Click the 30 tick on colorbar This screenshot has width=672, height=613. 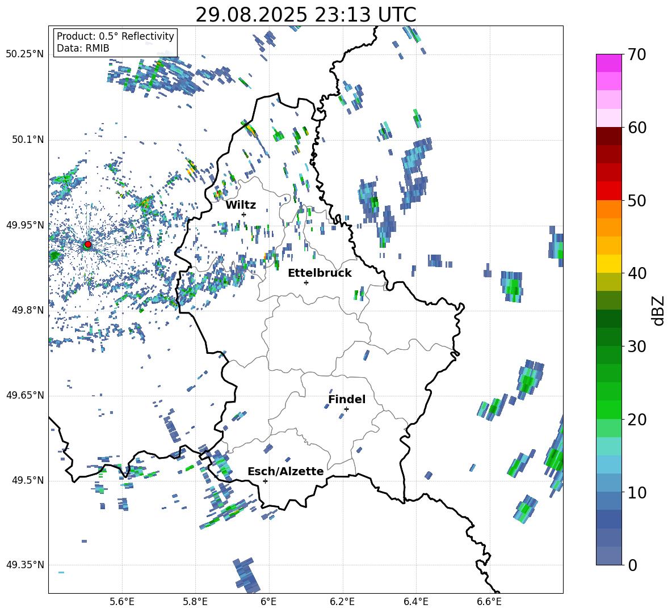click(x=637, y=346)
